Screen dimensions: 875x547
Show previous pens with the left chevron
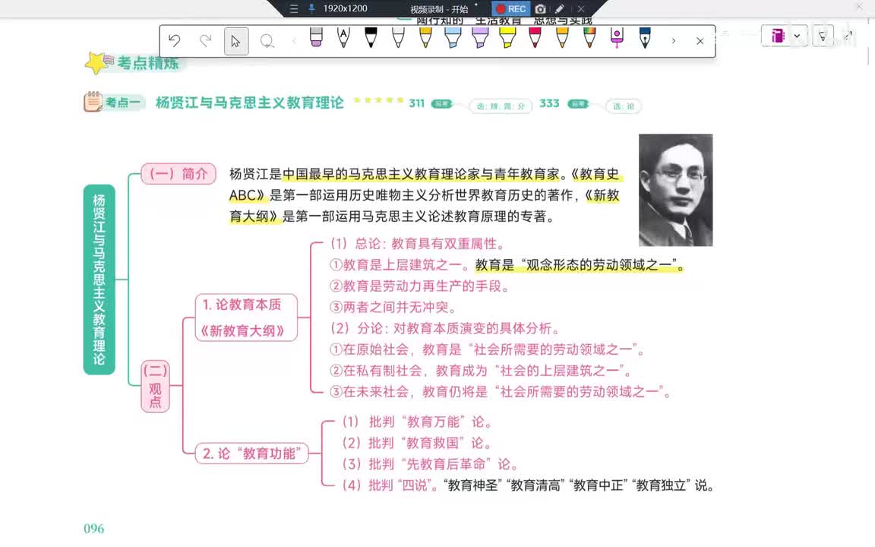click(x=295, y=41)
